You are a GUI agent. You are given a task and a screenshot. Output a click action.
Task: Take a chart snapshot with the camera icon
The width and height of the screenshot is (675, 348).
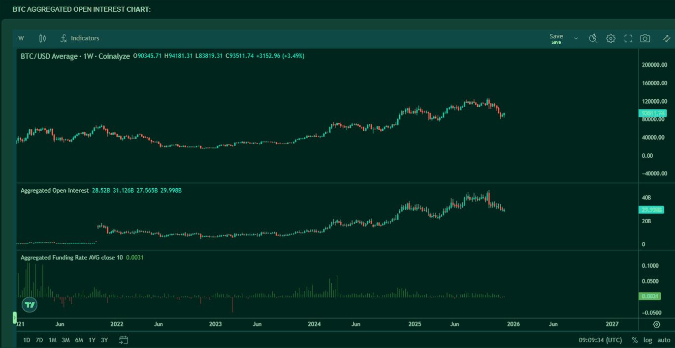645,38
